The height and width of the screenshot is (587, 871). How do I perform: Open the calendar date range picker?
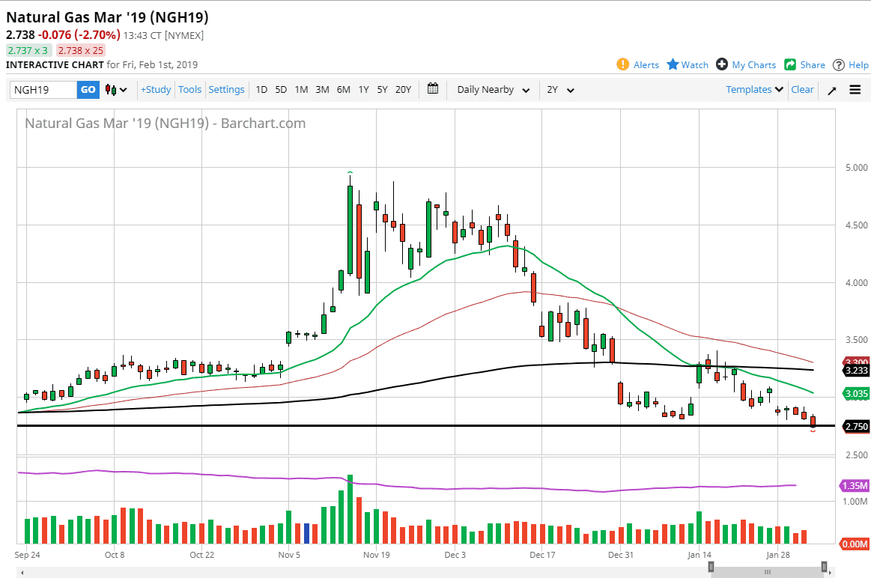click(x=433, y=88)
